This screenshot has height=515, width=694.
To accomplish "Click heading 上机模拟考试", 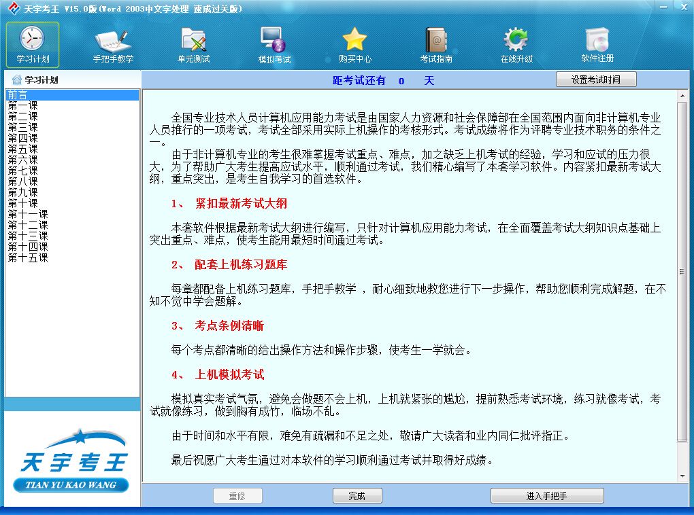I will click(x=229, y=374).
